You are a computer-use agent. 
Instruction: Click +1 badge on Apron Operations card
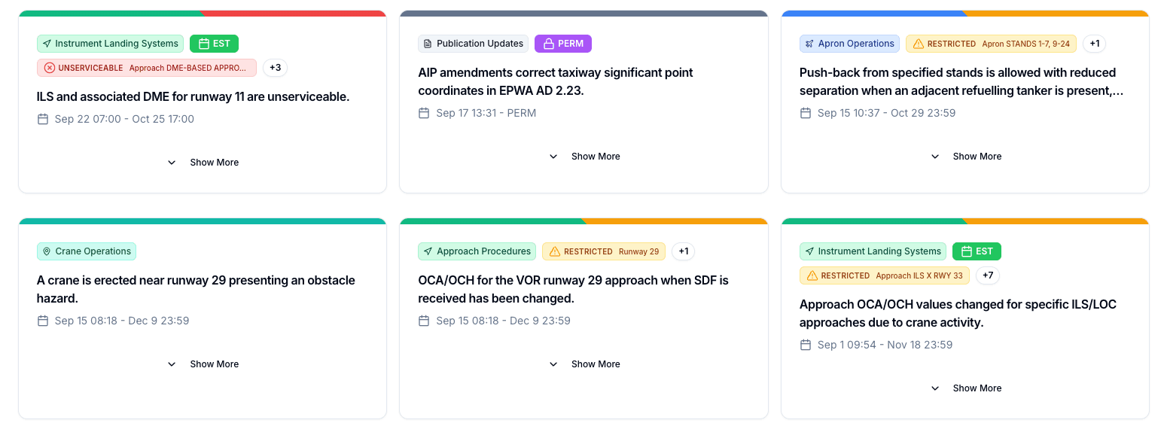point(1094,44)
